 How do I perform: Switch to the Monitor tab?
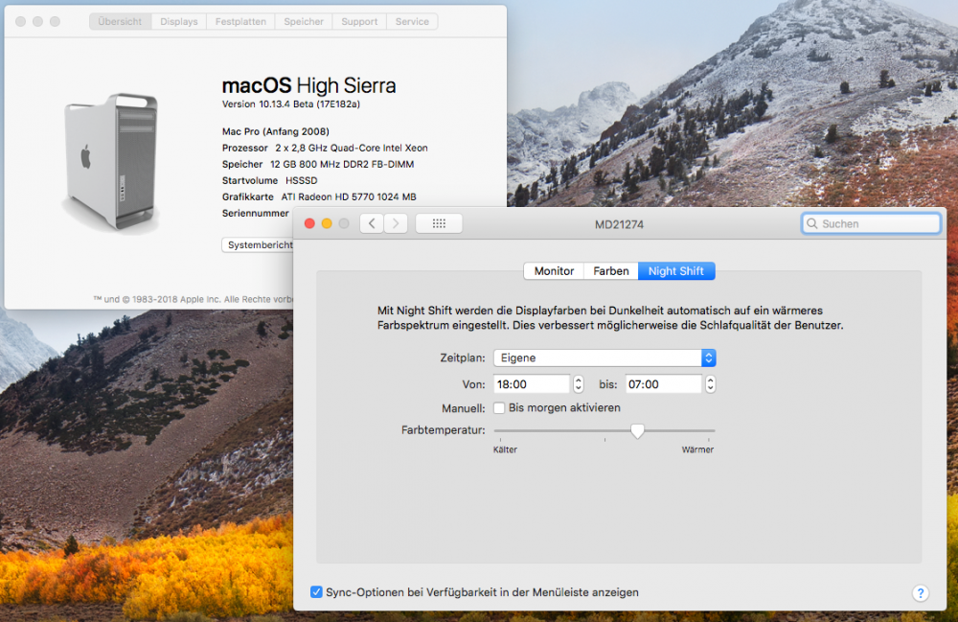(554, 271)
